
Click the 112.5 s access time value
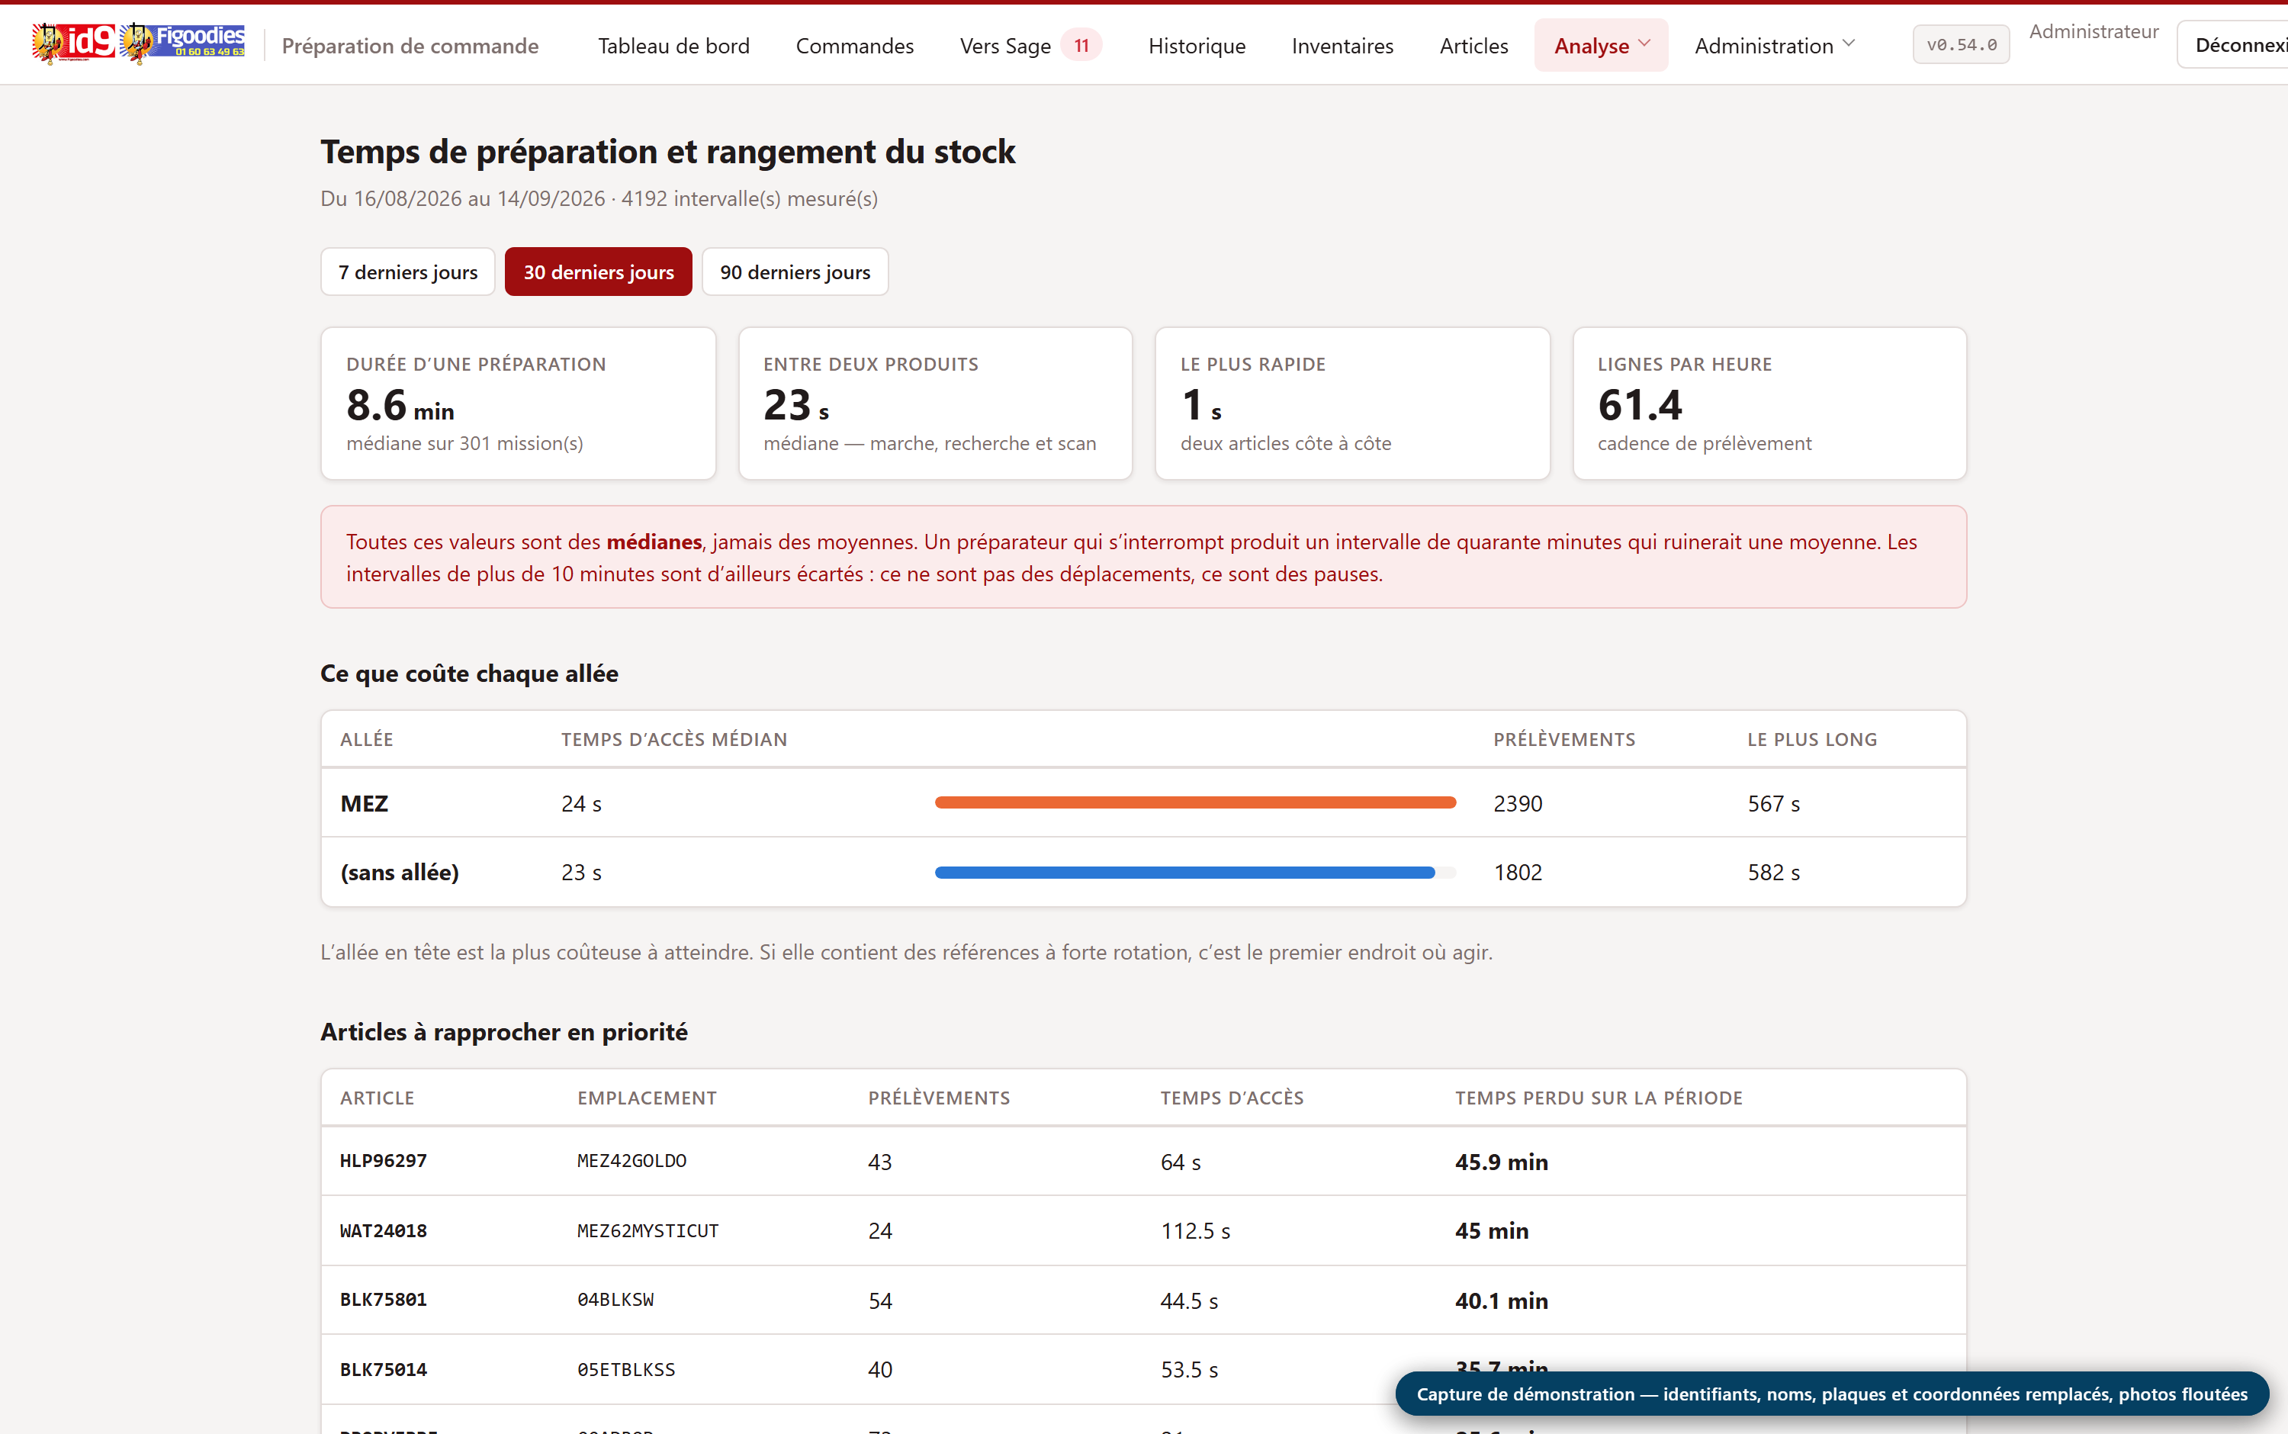tap(1195, 1231)
